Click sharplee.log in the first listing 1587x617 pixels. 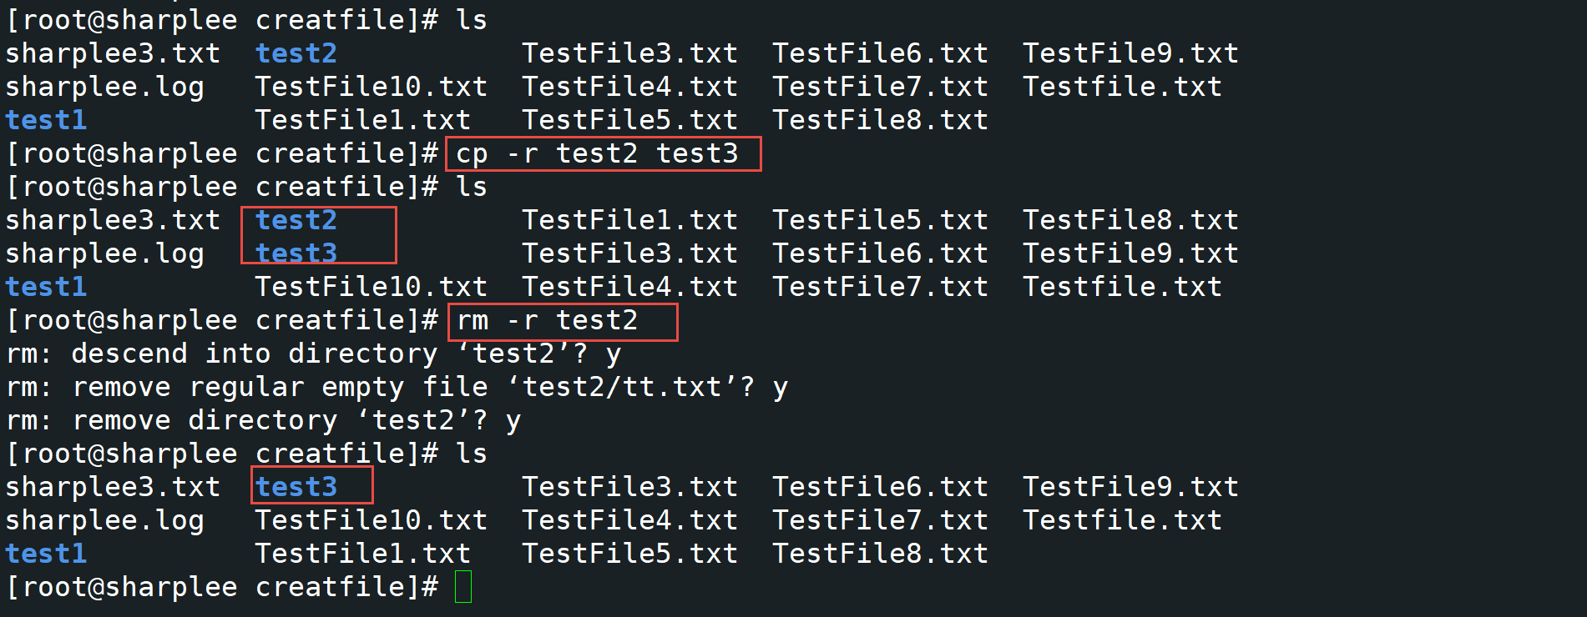point(104,87)
